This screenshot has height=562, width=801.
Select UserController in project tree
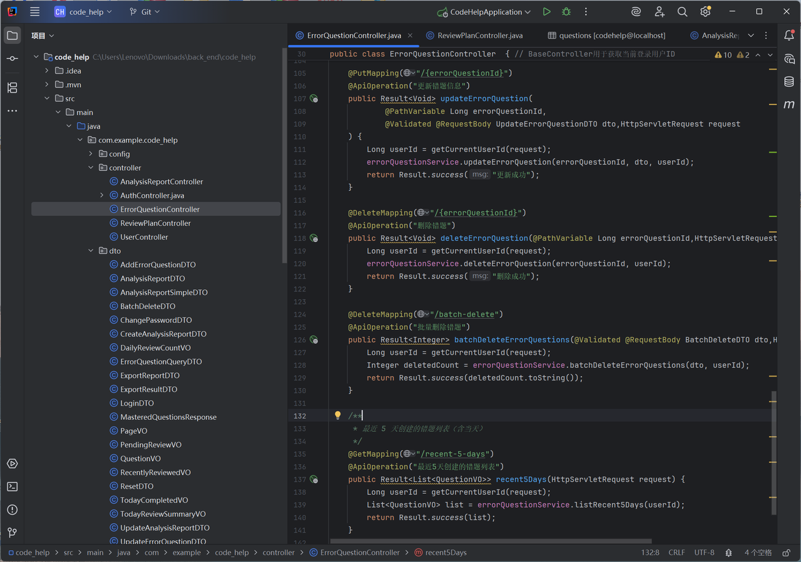tap(144, 237)
